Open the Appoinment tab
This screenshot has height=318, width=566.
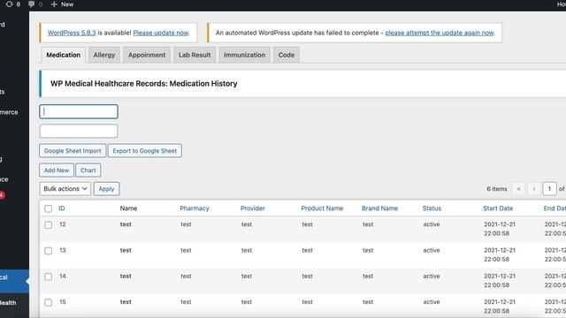tap(147, 55)
